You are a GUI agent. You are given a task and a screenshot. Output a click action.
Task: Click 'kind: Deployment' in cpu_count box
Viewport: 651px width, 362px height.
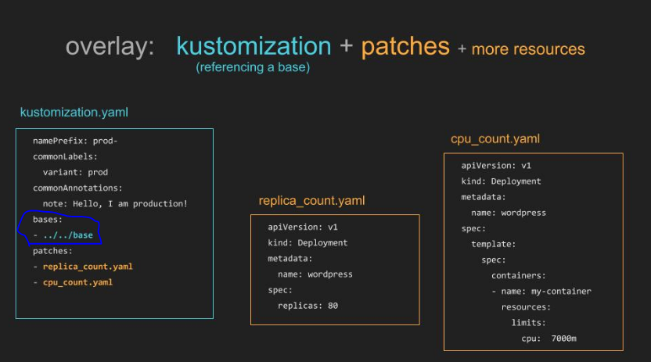click(501, 181)
